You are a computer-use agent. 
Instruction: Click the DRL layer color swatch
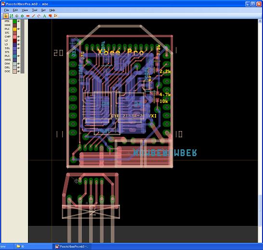15,67
